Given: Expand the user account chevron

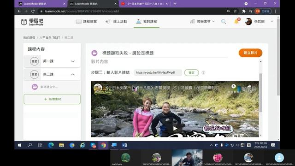Looking at the screenshot, I should click(x=272, y=22).
